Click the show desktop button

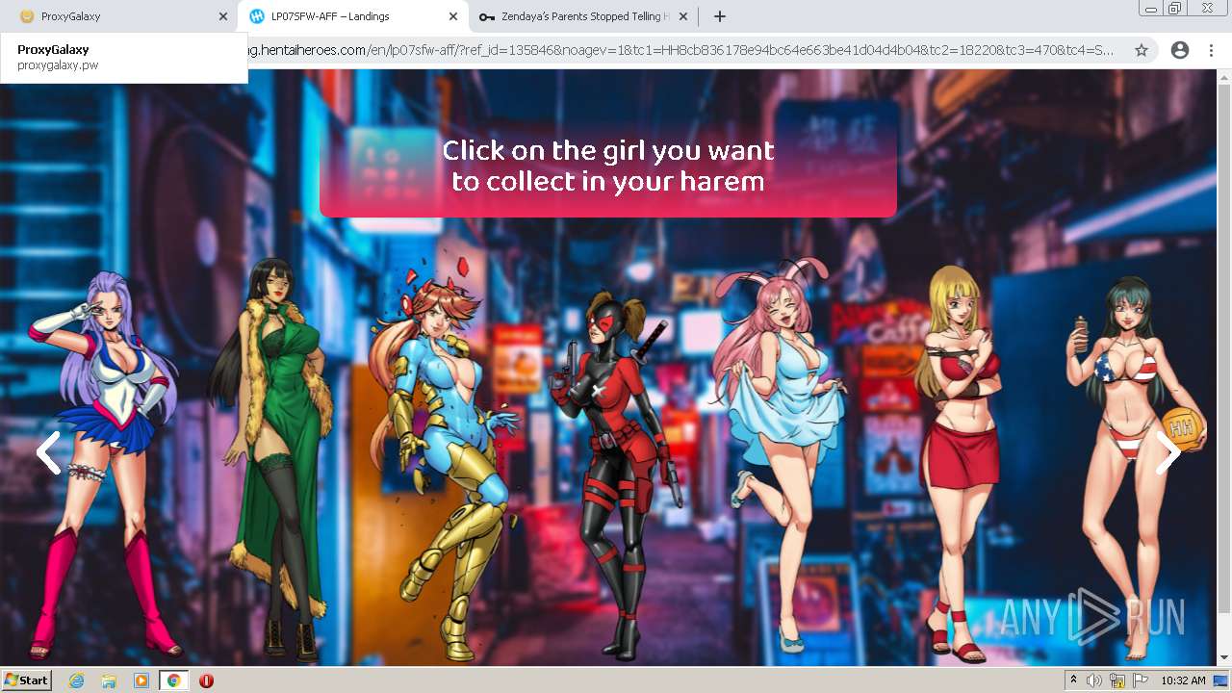coord(1221,680)
